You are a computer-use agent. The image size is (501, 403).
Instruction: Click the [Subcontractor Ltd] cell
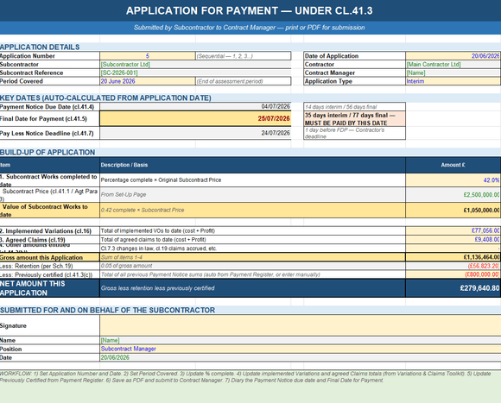pos(195,64)
